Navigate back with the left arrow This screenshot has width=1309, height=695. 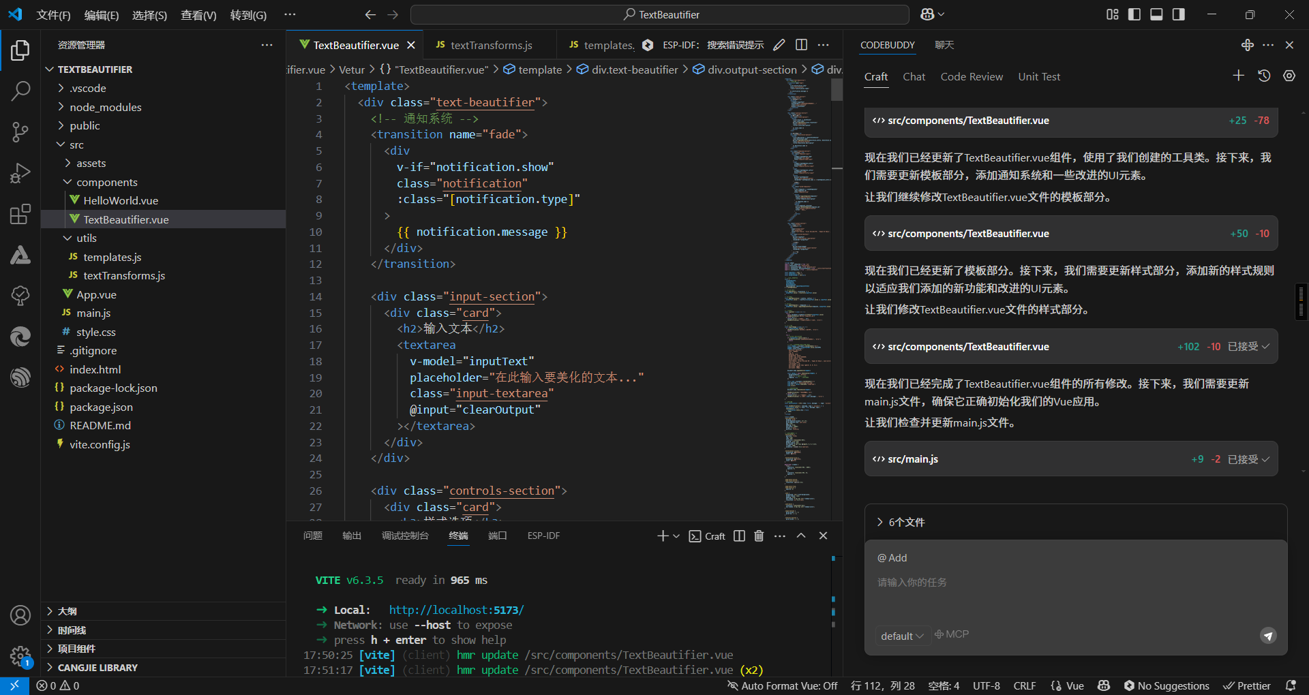point(370,14)
